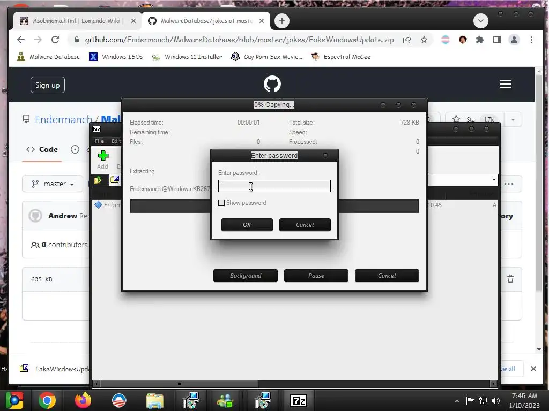The height and width of the screenshot is (411, 549).
Task: Open Windows ISOs bookmark
Action: [116, 57]
